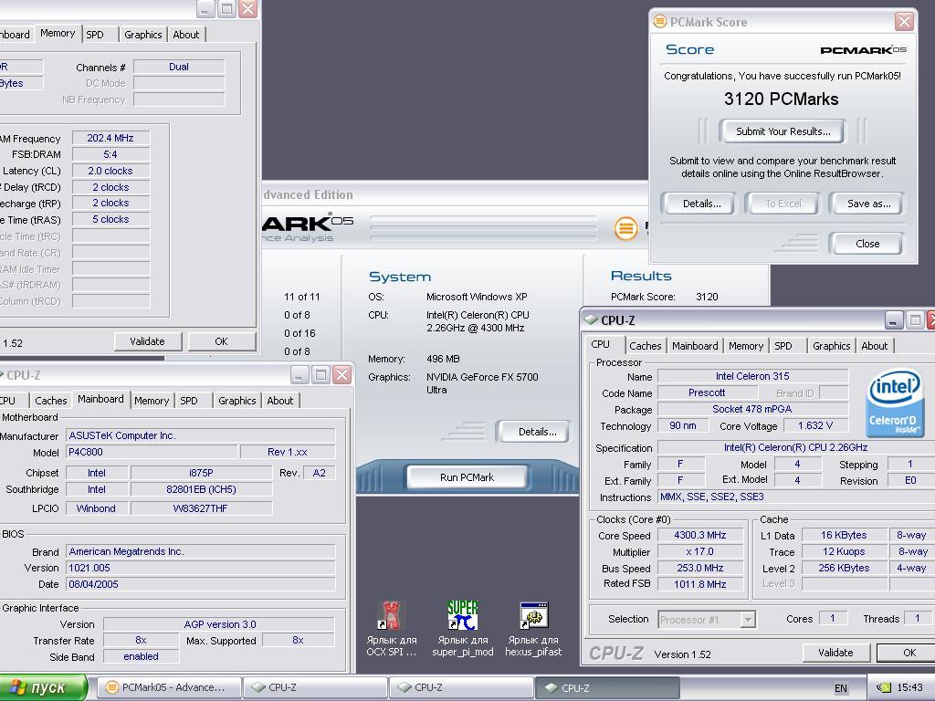Open the OCX SPI desktop shortcut icon

coord(391,615)
